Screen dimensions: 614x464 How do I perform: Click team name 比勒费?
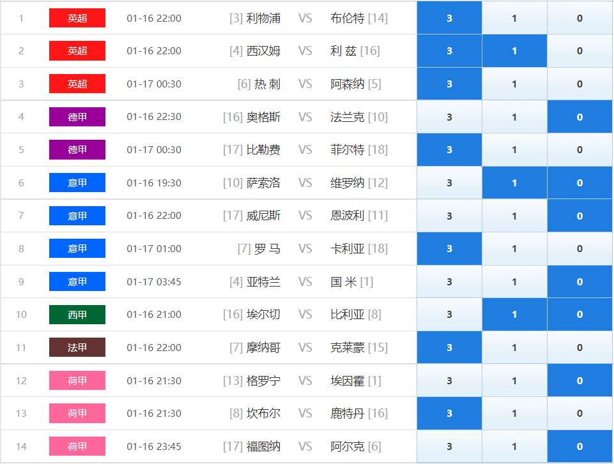[x=263, y=150]
